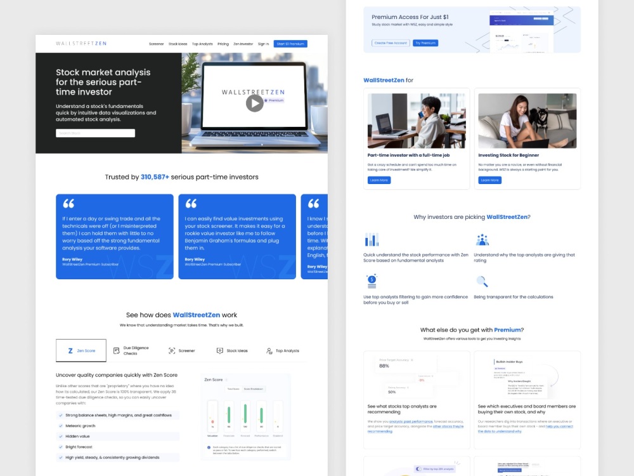Image resolution: width=634 pixels, height=476 pixels.
Task: Click the WallStreetZen logo
Action: 81,43
